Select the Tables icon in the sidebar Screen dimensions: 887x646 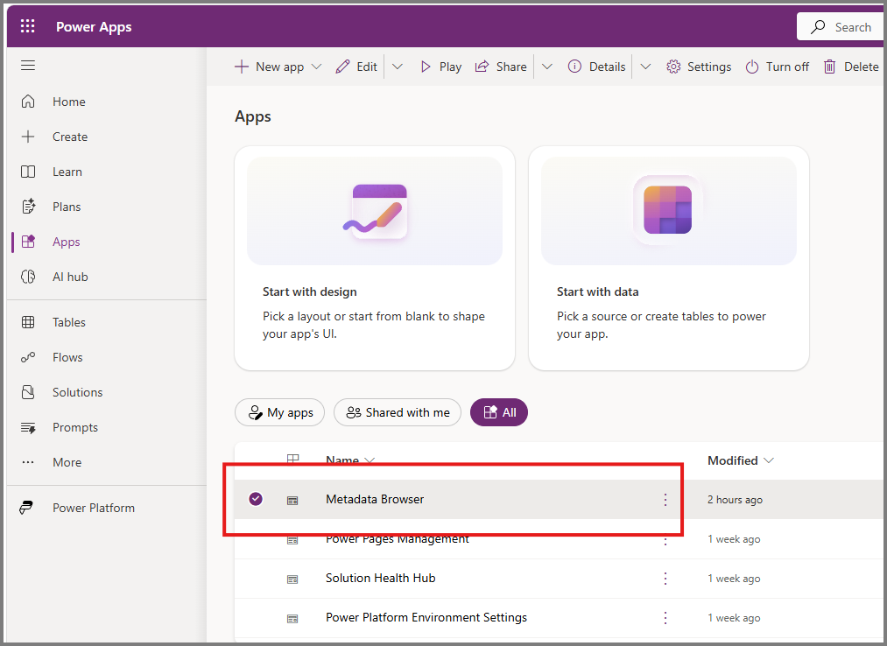click(30, 322)
